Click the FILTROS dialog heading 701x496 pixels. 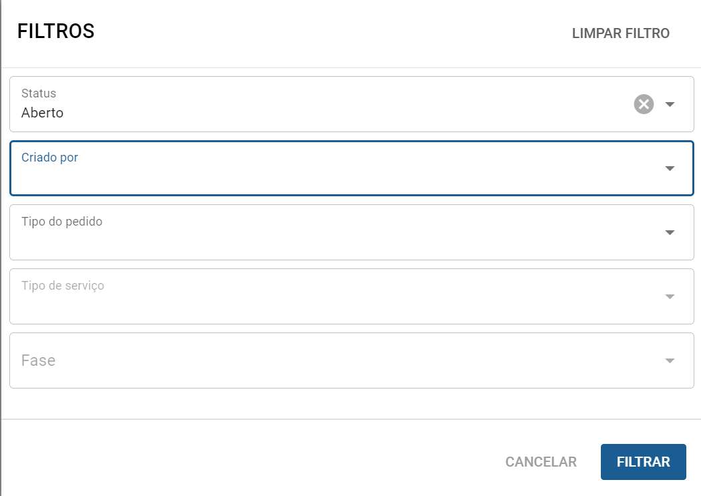point(56,31)
